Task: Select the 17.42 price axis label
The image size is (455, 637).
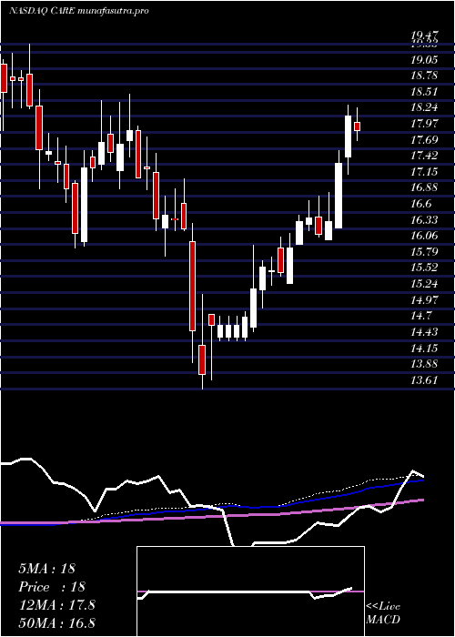Action: tap(424, 156)
